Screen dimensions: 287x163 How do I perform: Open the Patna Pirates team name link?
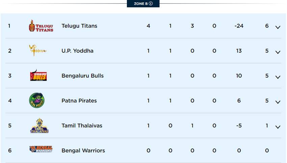[79, 101]
